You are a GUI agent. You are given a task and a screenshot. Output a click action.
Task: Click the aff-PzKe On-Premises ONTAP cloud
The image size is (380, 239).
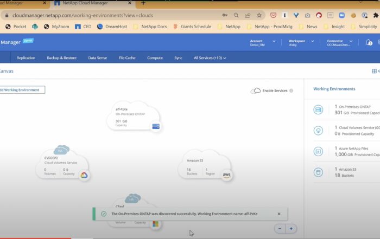134,117
